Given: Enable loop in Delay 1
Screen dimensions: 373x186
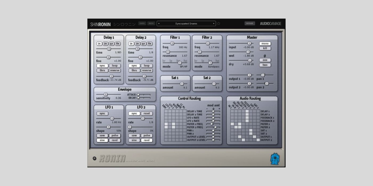Looking at the screenshot, I should coord(115,66).
